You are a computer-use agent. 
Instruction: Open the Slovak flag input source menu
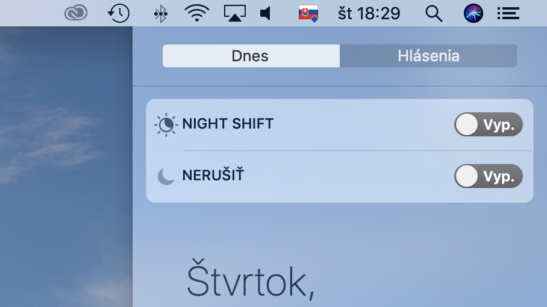coord(308,14)
